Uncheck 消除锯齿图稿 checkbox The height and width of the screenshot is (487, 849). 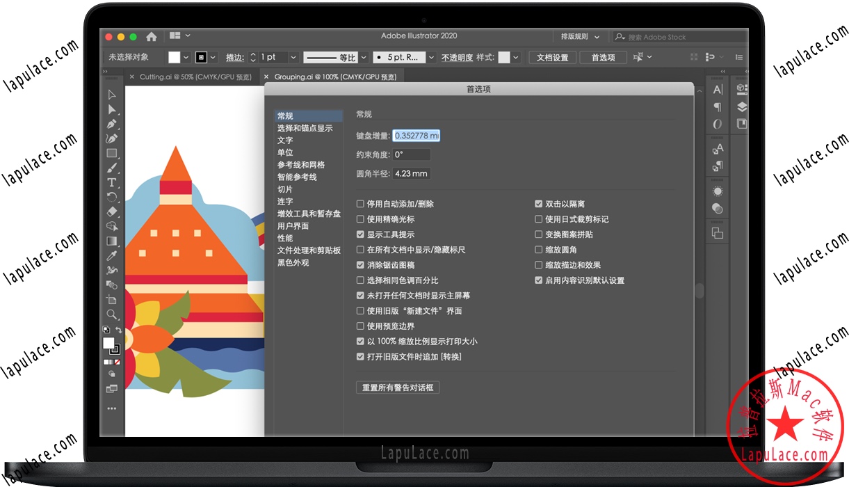click(360, 265)
